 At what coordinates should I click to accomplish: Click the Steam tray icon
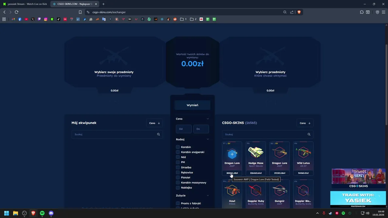pyautogui.click(x=330, y=213)
